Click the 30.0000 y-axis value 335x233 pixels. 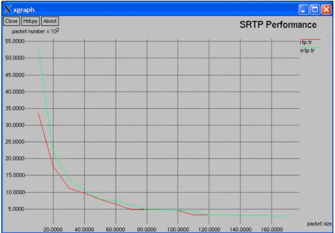[x=15, y=125]
